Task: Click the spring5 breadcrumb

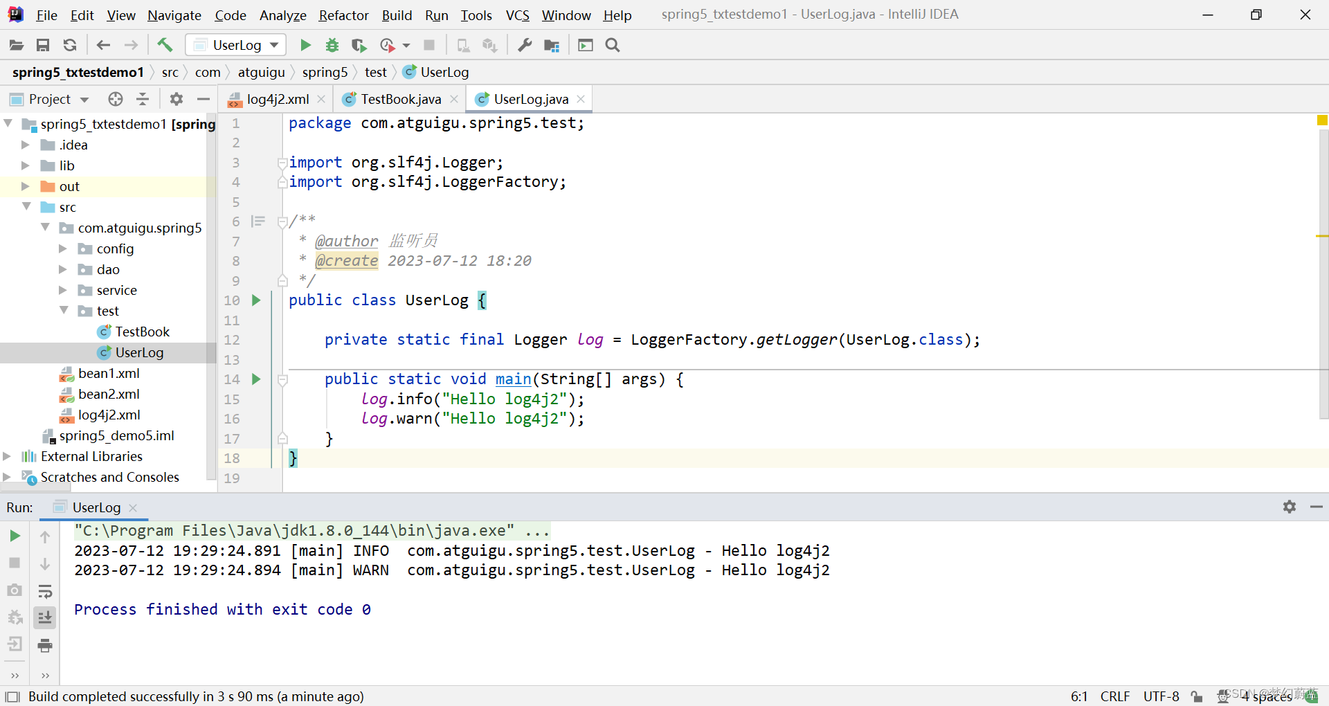Action: pyautogui.click(x=325, y=72)
